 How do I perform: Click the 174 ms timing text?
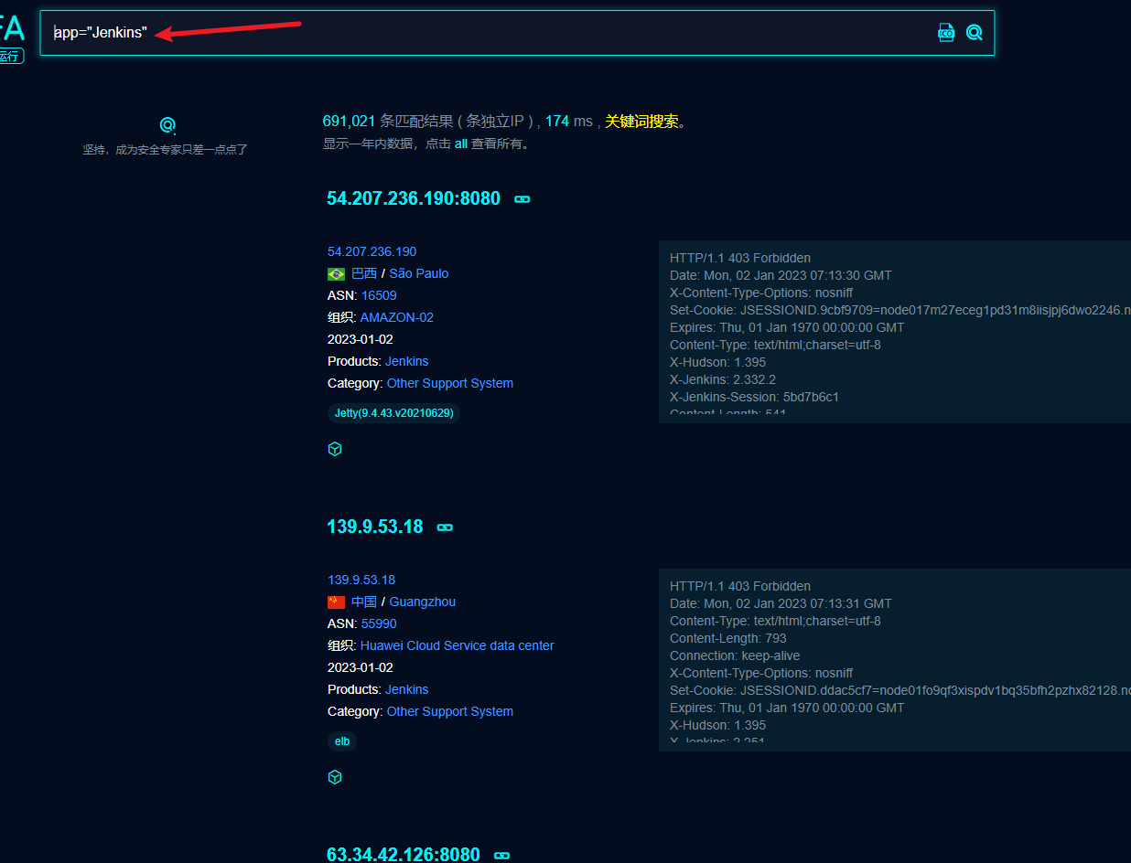(x=569, y=121)
